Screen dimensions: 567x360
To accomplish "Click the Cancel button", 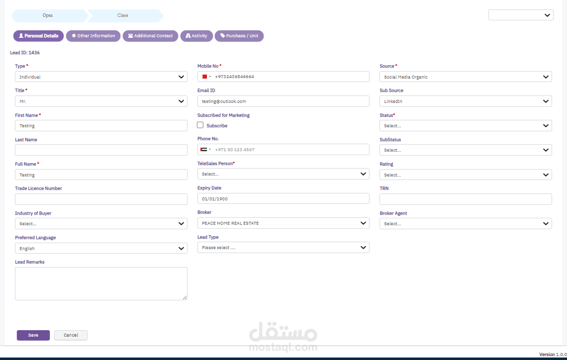I will 71,335.
